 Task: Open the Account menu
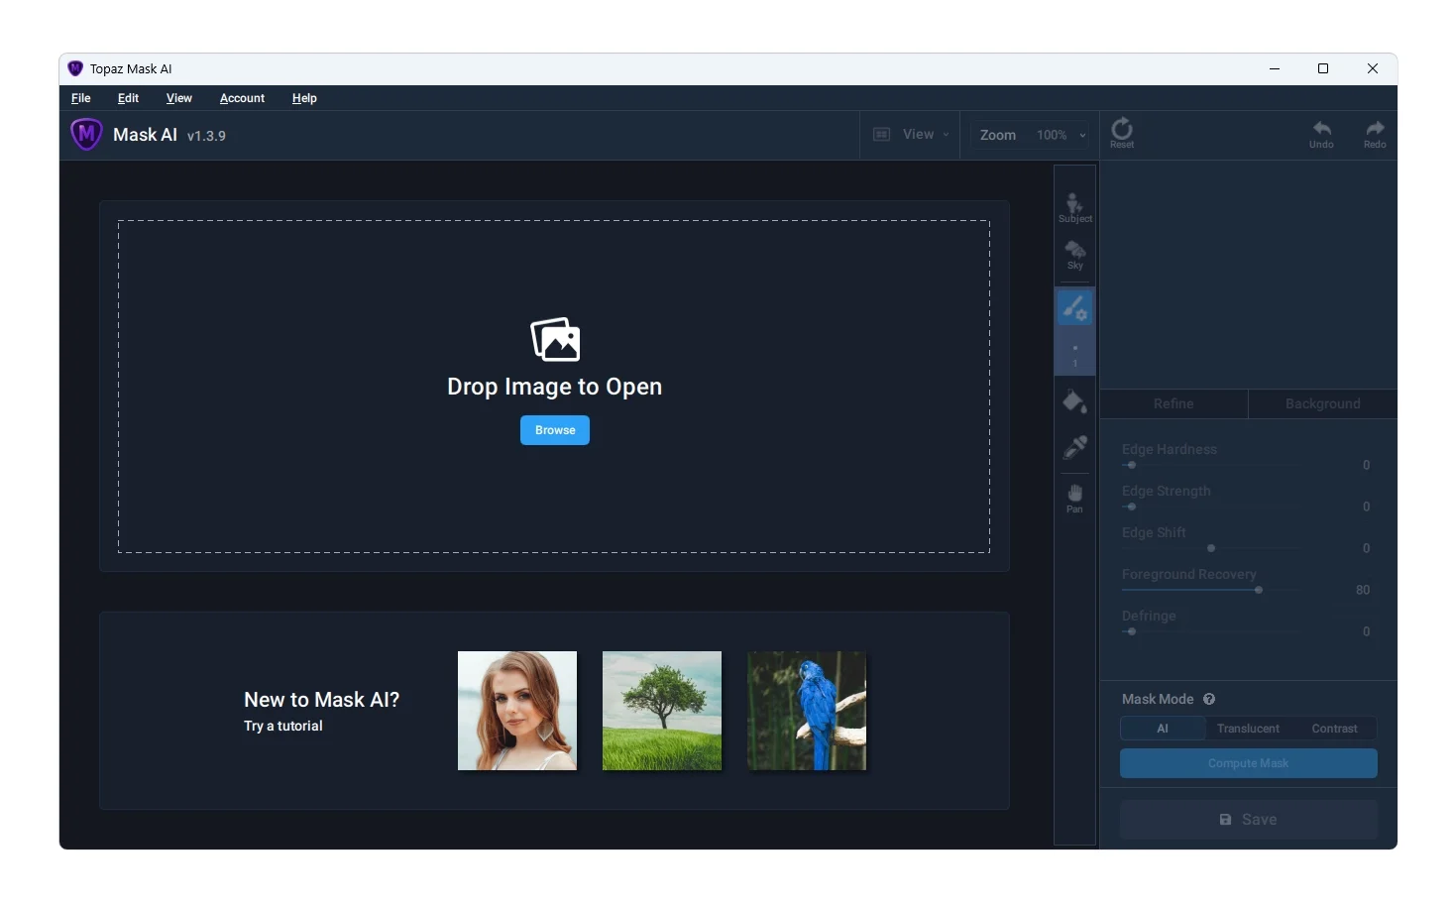[x=242, y=98]
